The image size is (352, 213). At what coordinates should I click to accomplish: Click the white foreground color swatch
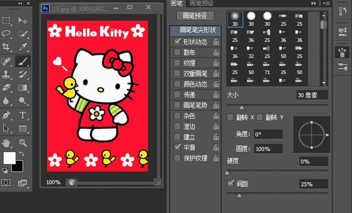click(x=10, y=158)
